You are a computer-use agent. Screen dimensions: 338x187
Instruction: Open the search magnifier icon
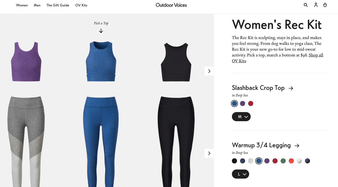click(306, 5)
